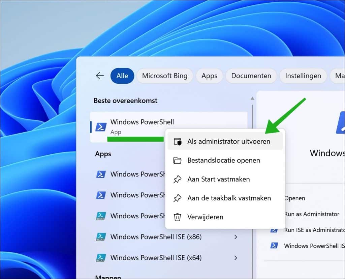Click scroll up arrow of results list
The image size is (345, 279).
click(x=252, y=98)
